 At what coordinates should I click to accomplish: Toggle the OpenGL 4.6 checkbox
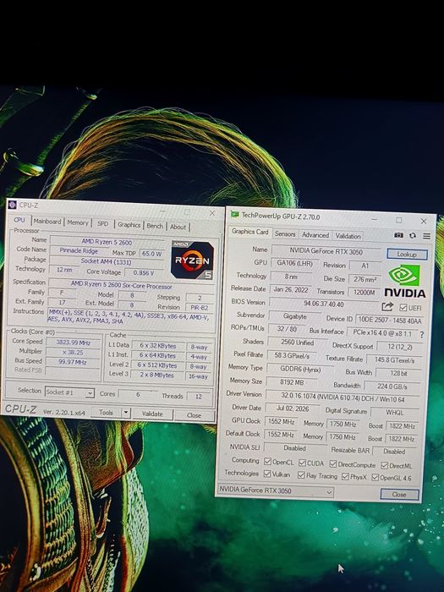(x=375, y=478)
